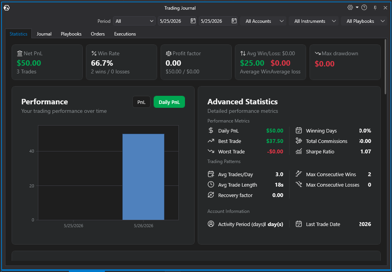Open the Executions tab

coord(125,34)
